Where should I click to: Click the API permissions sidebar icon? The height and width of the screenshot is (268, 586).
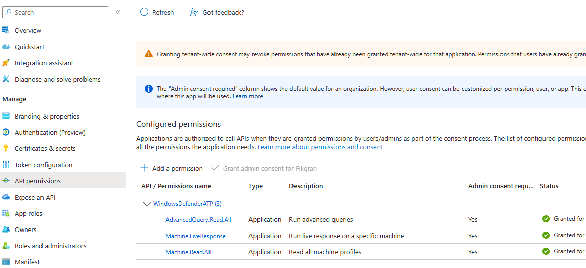coord(6,181)
